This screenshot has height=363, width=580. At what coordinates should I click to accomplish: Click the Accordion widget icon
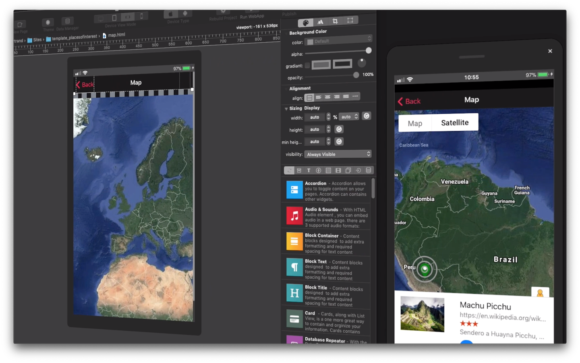(294, 190)
